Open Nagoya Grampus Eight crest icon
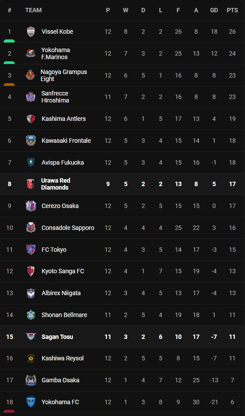This screenshot has width=245, height=416. tap(30, 75)
